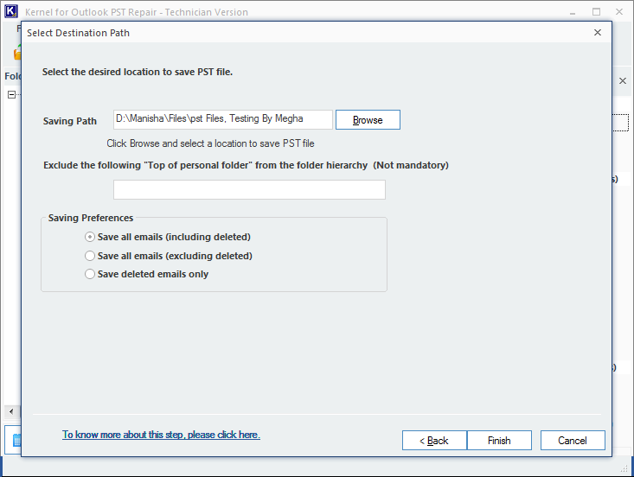
Task: Open the help link about this step
Action: 161,435
